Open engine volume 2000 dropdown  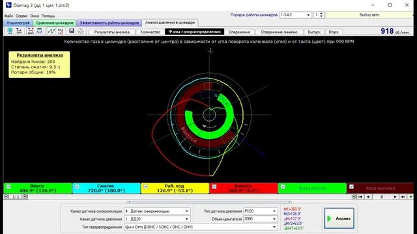[x=261, y=219]
